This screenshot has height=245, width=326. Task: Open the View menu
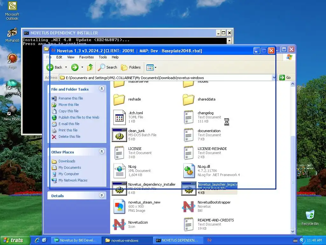(x=71, y=57)
